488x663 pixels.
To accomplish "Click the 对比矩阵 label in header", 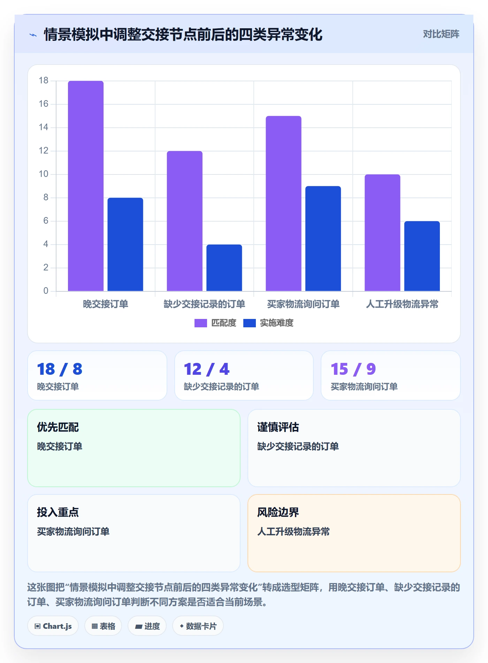I will 441,34.
